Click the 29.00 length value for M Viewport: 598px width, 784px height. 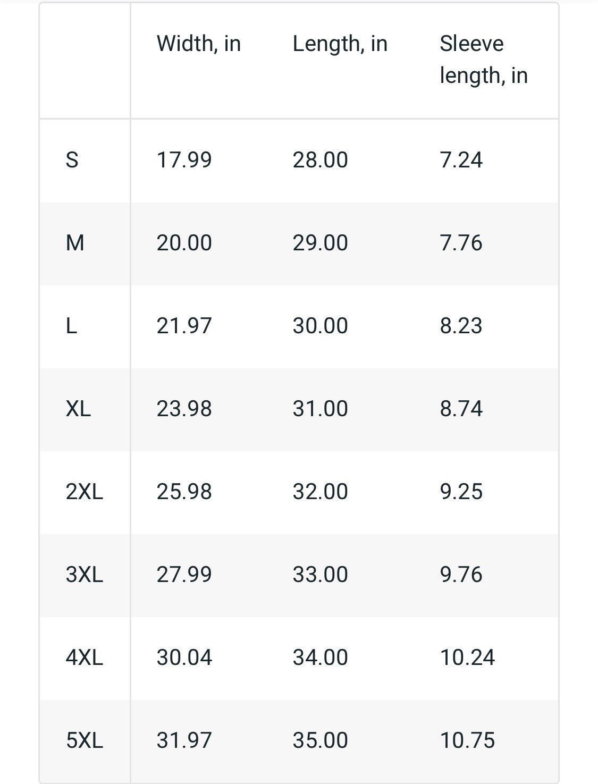320,243
